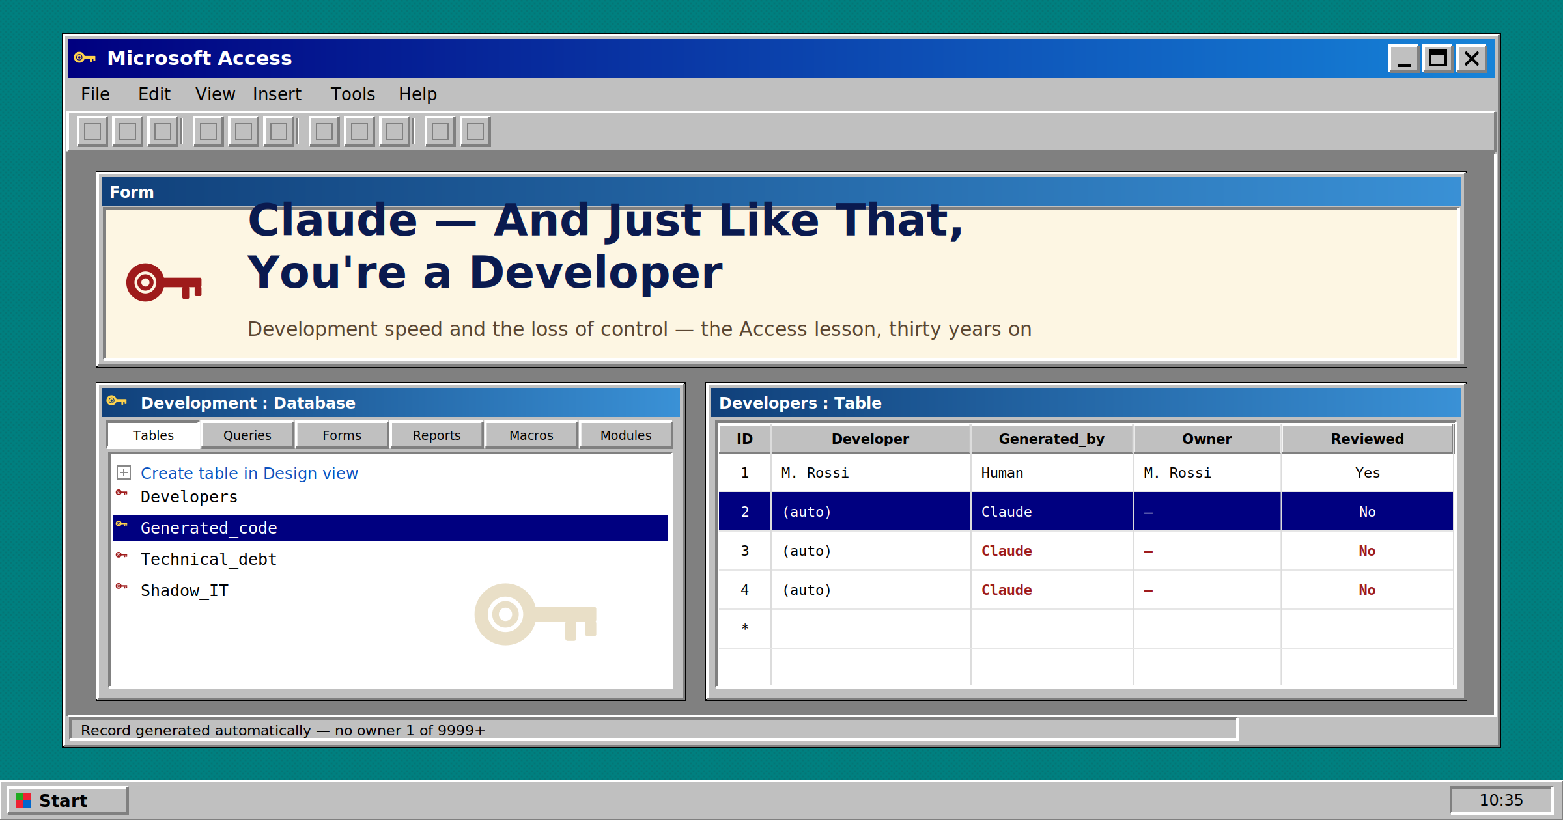
Task: Select the Generated_code table entry
Action: [391, 528]
